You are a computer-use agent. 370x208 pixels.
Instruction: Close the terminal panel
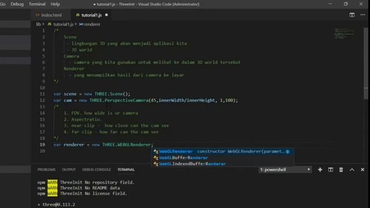(362, 169)
